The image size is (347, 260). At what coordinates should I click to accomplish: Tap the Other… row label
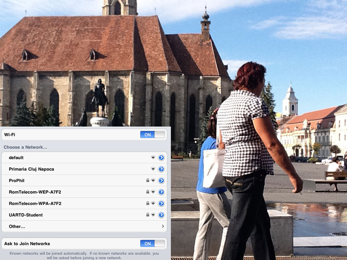(17, 226)
